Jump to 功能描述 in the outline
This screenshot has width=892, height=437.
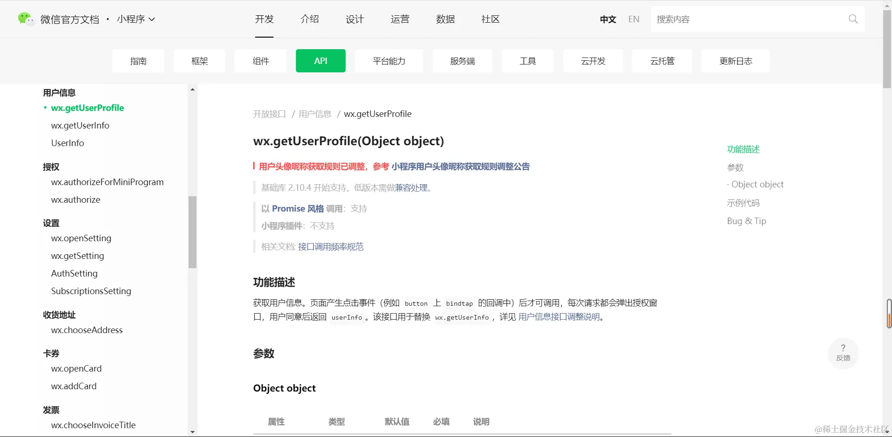(x=743, y=149)
